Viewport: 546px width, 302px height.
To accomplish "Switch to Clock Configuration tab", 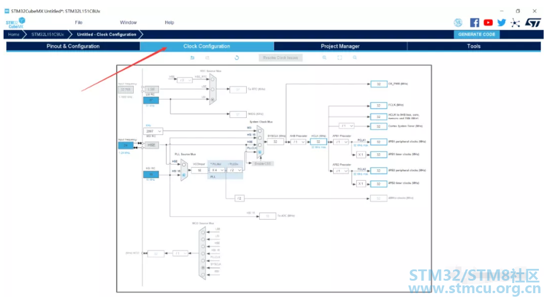I will click(x=207, y=46).
